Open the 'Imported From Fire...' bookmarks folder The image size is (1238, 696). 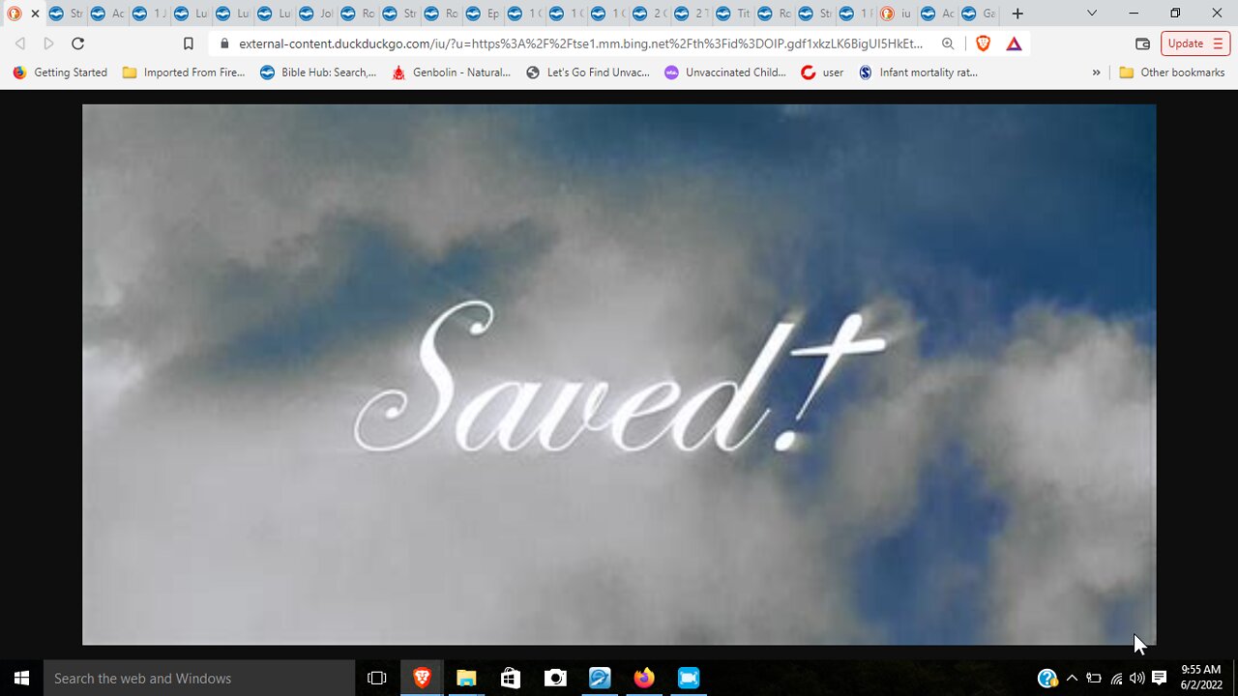184,72
